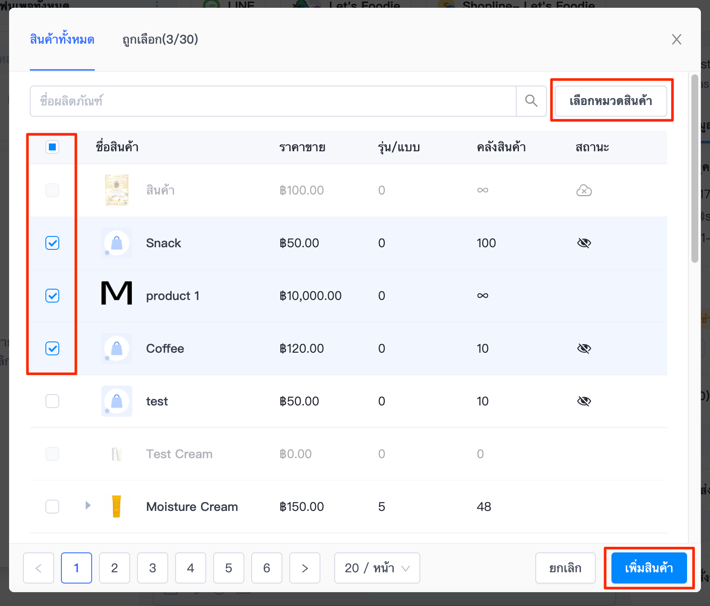The image size is (710, 606).
Task: Click the ยกเลิก cancel button
Action: pyautogui.click(x=566, y=568)
